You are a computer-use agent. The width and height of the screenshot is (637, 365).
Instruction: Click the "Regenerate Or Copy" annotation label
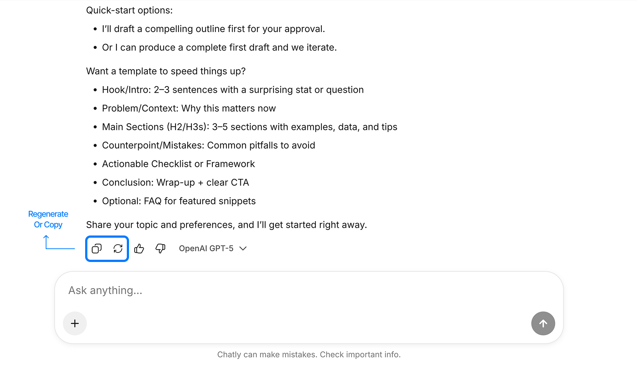pos(48,219)
